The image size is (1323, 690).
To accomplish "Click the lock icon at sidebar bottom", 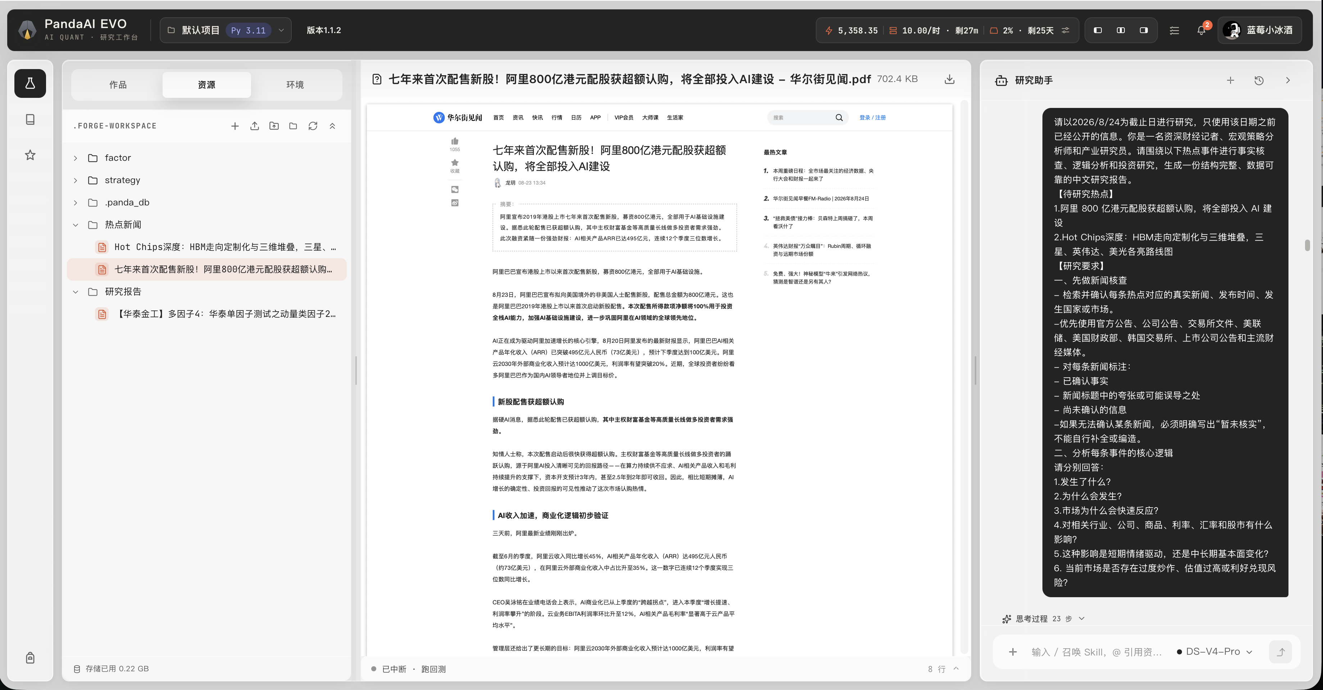I will tap(30, 658).
